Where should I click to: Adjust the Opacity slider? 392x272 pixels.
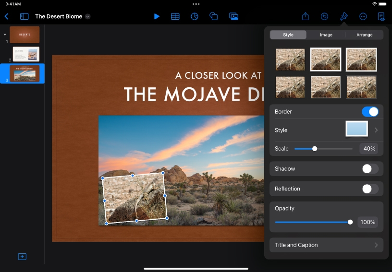[x=314, y=222]
